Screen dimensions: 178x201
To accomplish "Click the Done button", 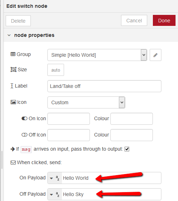I will 164,21.
